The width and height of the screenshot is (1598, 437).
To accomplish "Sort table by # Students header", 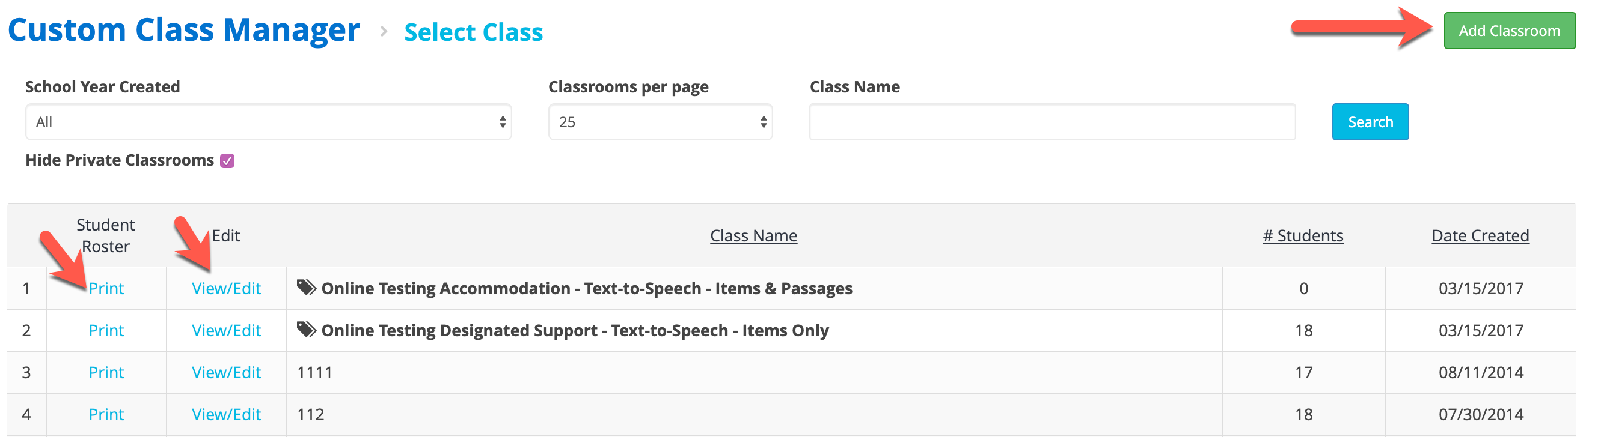I will click(x=1303, y=236).
